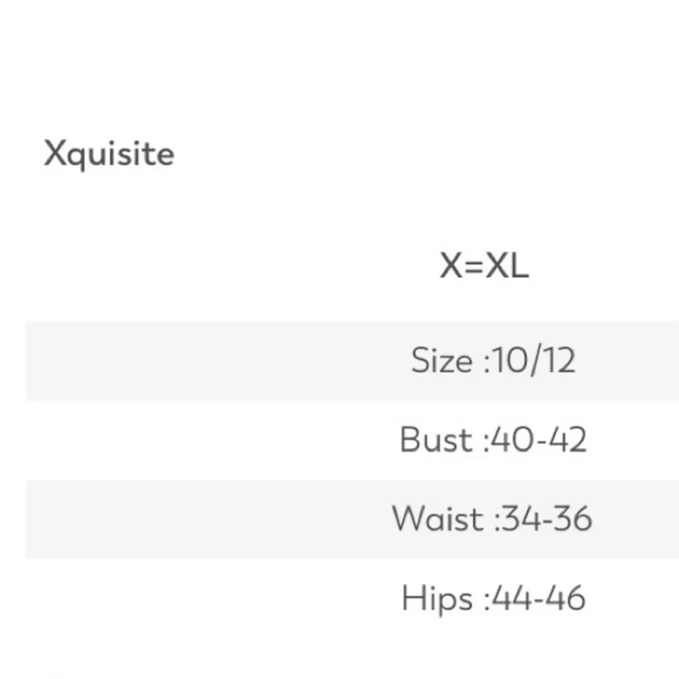Click the letter X before the equals sign

[451, 265]
